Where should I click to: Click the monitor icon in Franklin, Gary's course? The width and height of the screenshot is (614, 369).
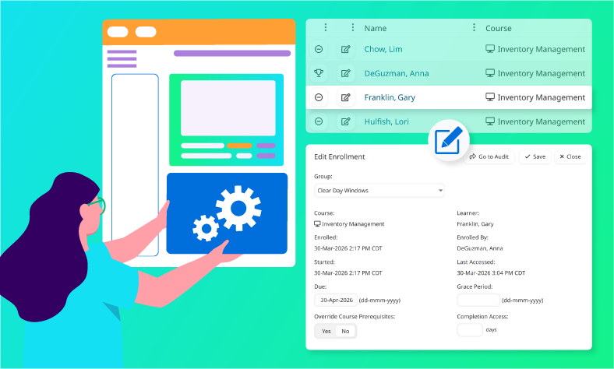[490, 97]
